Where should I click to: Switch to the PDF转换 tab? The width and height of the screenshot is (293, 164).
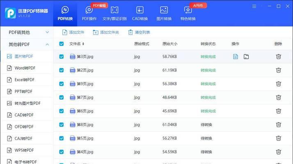click(x=65, y=14)
